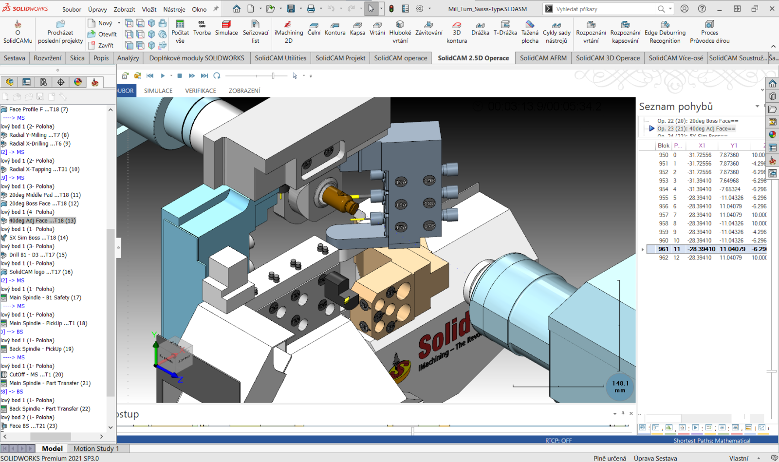Image resolution: width=779 pixels, height=462 pixels.
Task: Open the Simulace command in ribbon
Action: (x=226, y=29)
